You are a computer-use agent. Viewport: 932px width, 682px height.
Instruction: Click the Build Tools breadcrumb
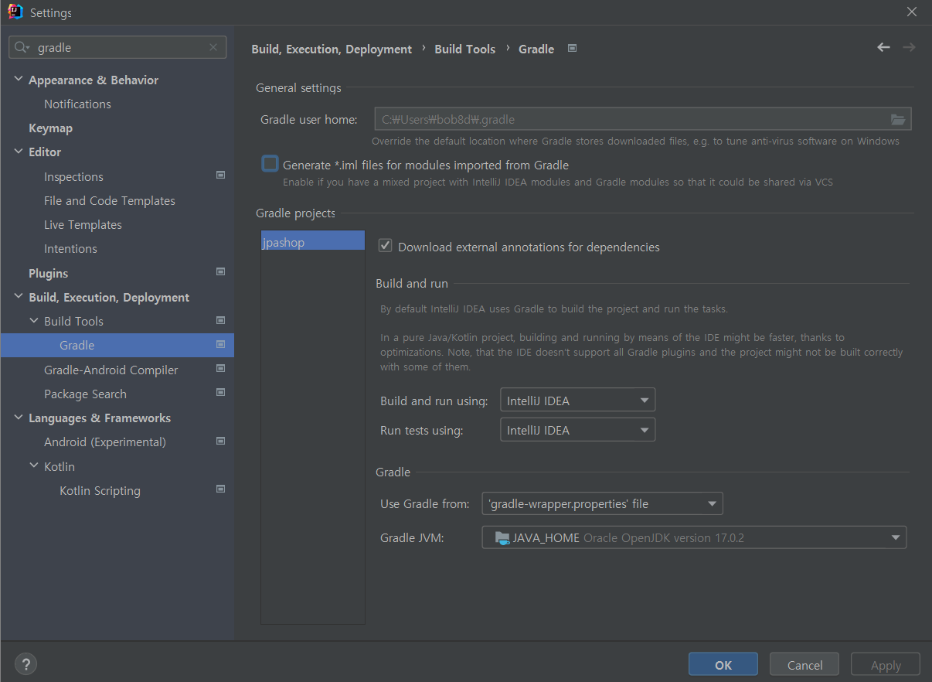pos(464,49)
